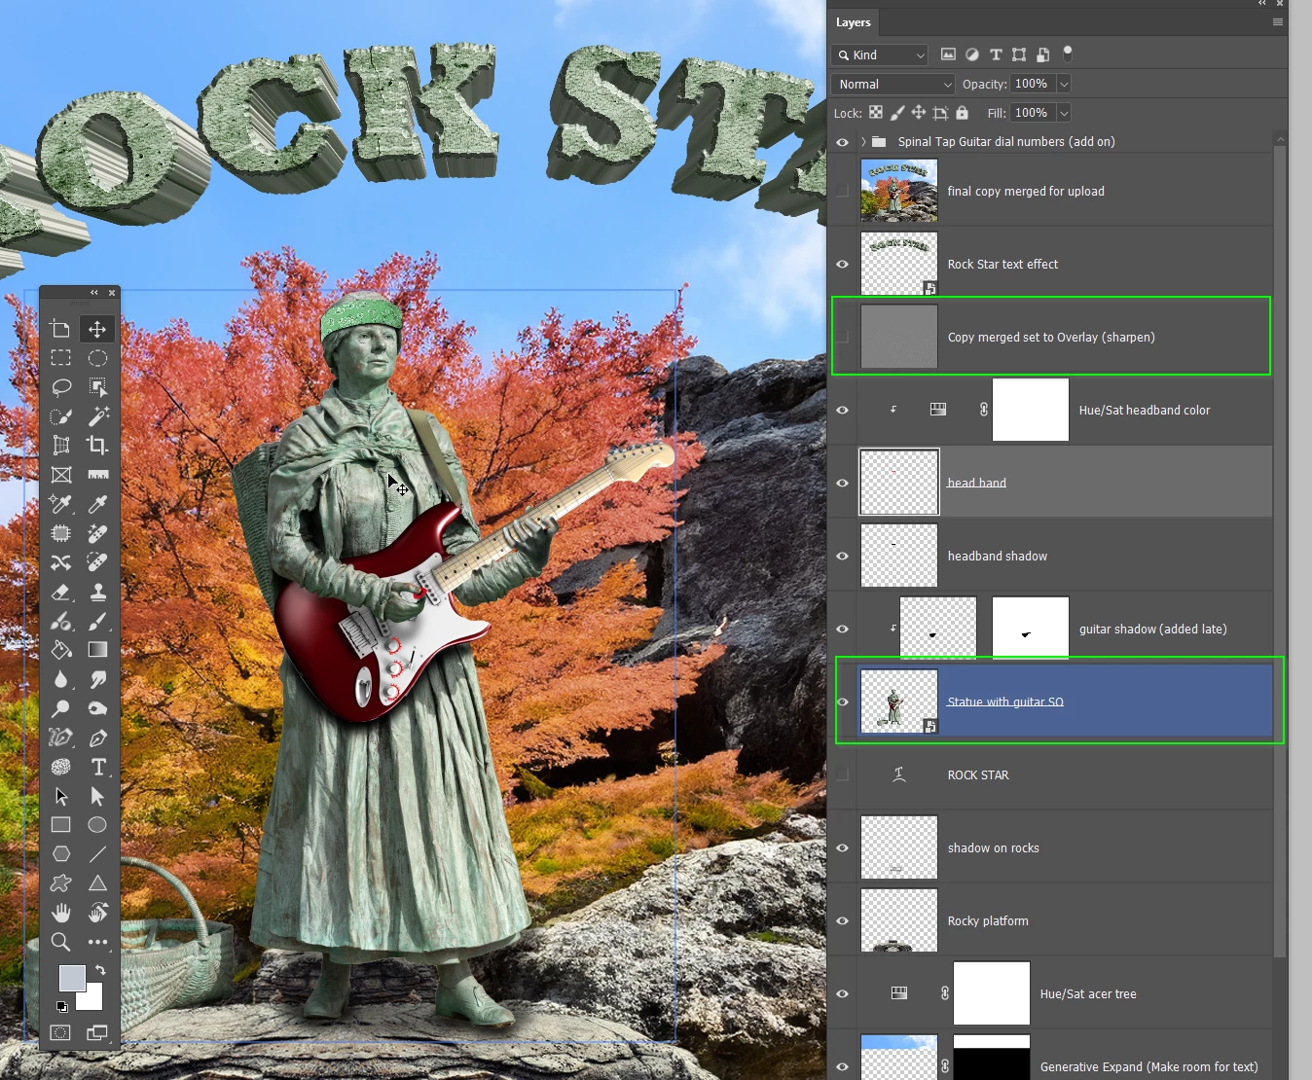This screenshot has width=1312, height=1080.
Task: Expand the Spinal Tap Guitar dial numbers group
Action: pyautogui.click(x=863, y=141)
